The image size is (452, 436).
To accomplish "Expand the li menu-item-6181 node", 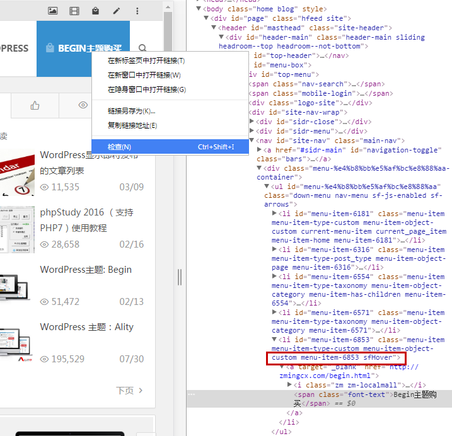I will tap(274, 213).
